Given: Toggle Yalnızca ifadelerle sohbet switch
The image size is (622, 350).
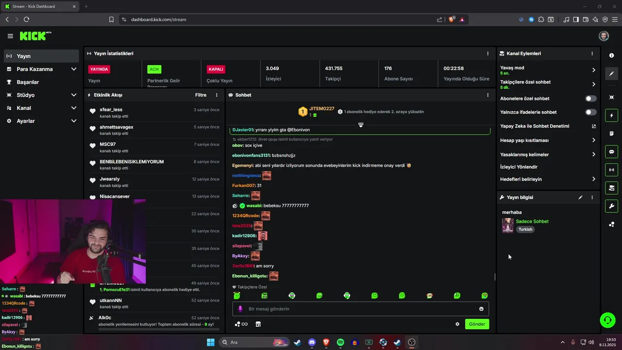Looking at the screenshot, I should [x=590, y=112].
